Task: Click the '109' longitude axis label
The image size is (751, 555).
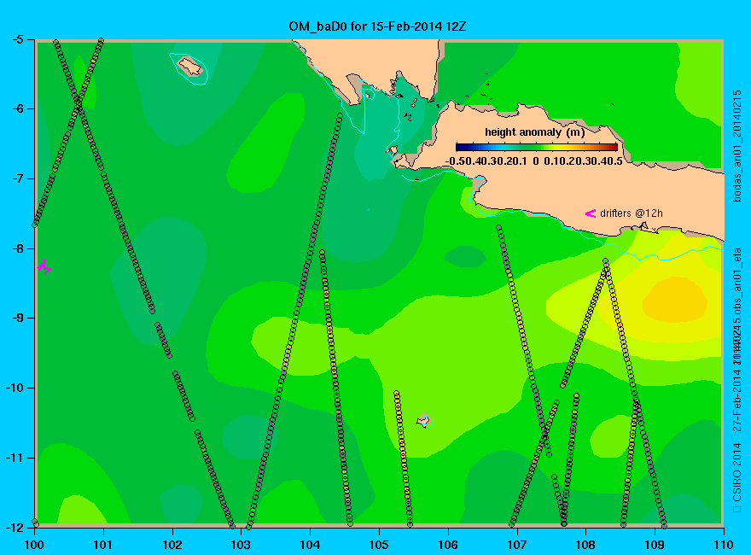Action: (x=655, y=545)
